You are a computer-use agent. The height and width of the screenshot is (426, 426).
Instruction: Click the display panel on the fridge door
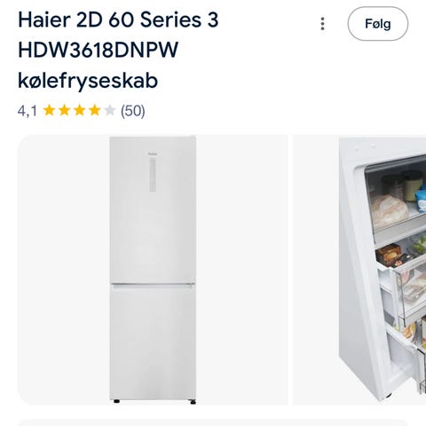[x=153, y=175]
